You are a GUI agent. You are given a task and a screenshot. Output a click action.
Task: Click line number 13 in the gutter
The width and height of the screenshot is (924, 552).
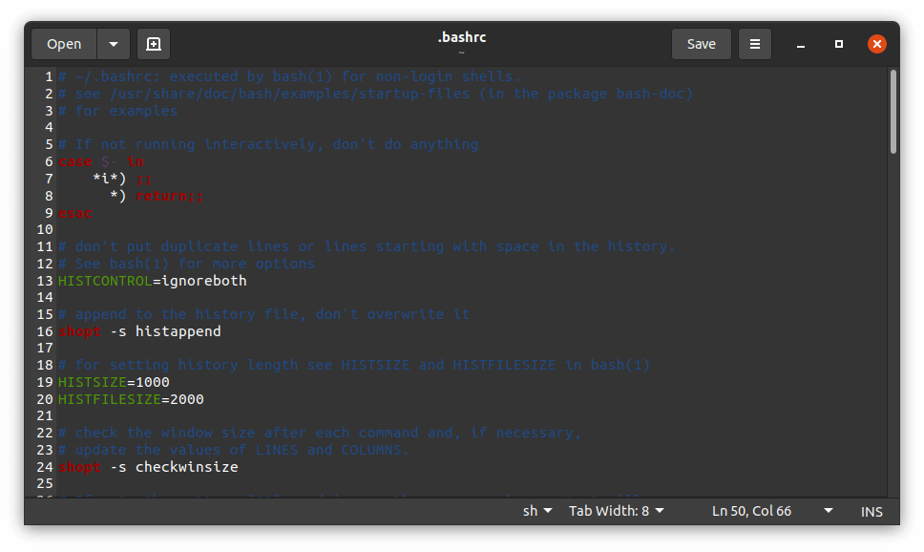(44, 281)
